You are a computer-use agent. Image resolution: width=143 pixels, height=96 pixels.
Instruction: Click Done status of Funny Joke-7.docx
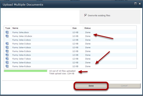click(88, 59)
